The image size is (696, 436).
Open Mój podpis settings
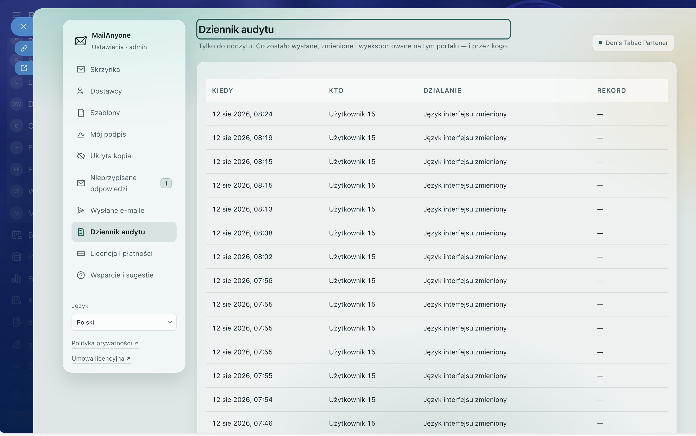[x=124, y=134]
